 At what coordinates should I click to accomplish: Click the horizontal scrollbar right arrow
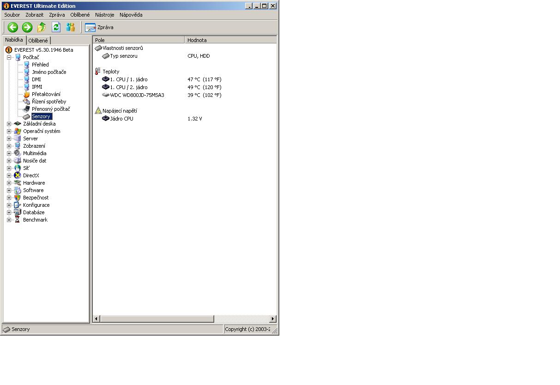tap(272, 319)
